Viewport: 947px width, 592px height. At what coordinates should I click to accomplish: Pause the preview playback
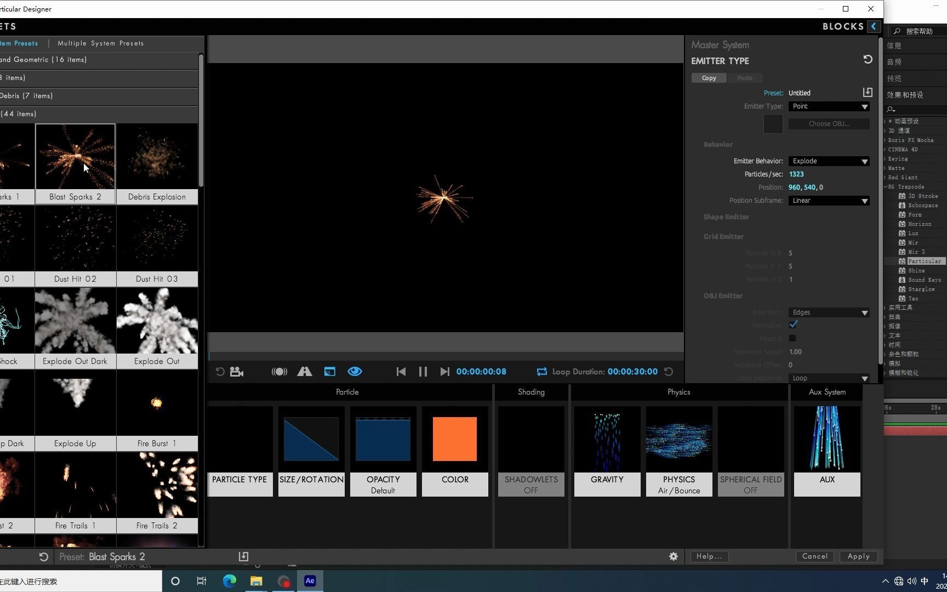(423, 372)
